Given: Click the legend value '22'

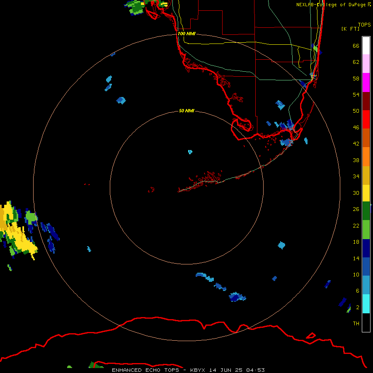Looking at the screenshot, I should click(x=356, y=226).
